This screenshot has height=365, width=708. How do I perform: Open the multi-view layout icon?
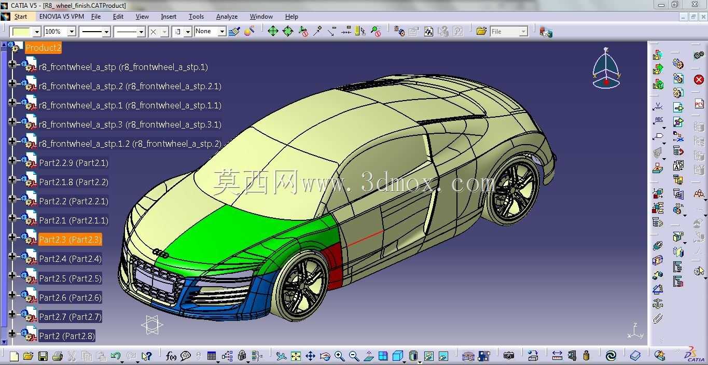pos(383,356)
